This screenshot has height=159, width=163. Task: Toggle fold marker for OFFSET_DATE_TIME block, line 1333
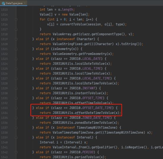click(16, 108)
